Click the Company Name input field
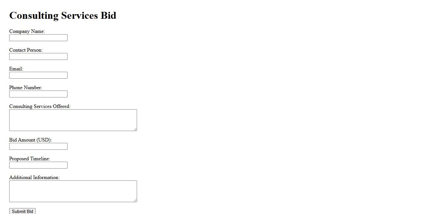Viewport: 421px width, 214px height. click(38, 38)
